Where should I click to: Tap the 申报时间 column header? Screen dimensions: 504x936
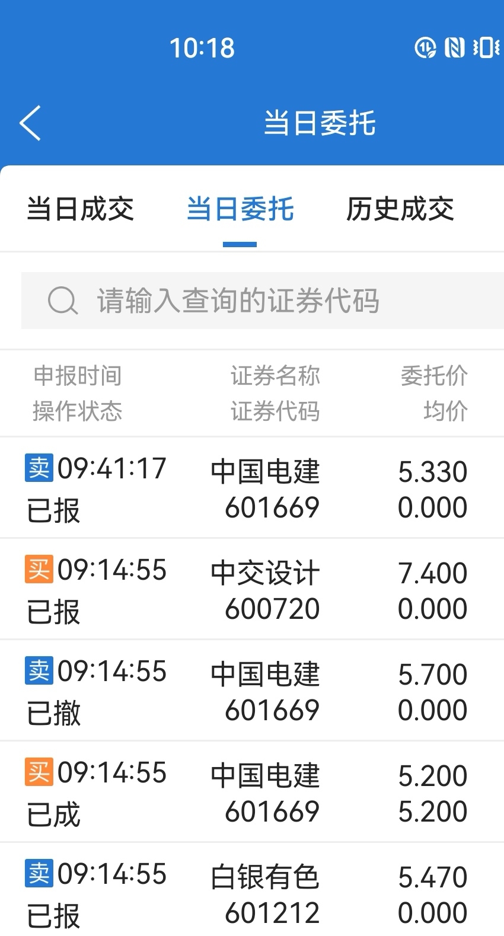(x=78, y=376)
